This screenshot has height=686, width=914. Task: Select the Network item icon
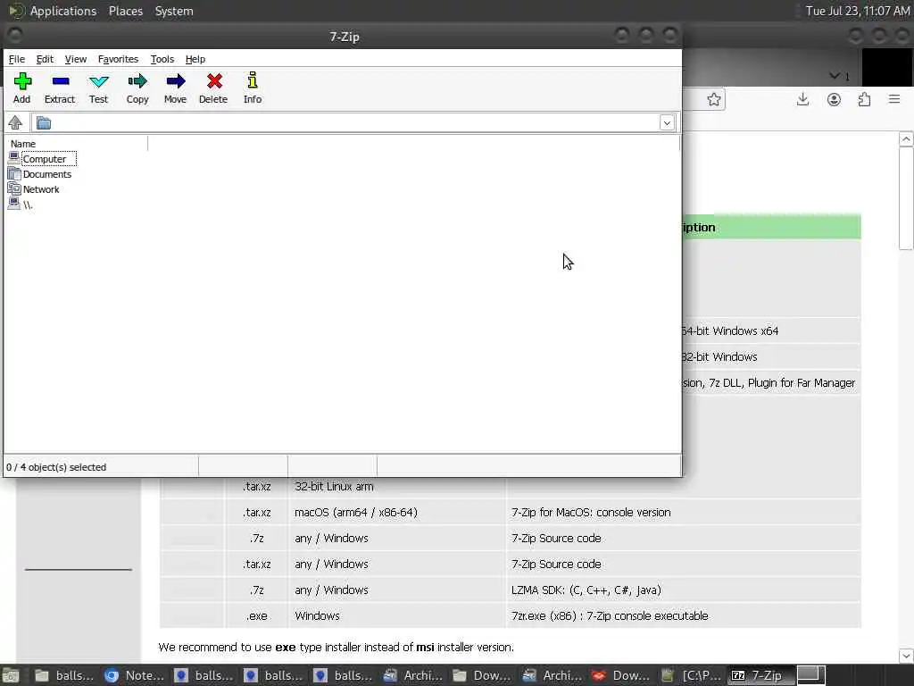(x=14, y=189)
